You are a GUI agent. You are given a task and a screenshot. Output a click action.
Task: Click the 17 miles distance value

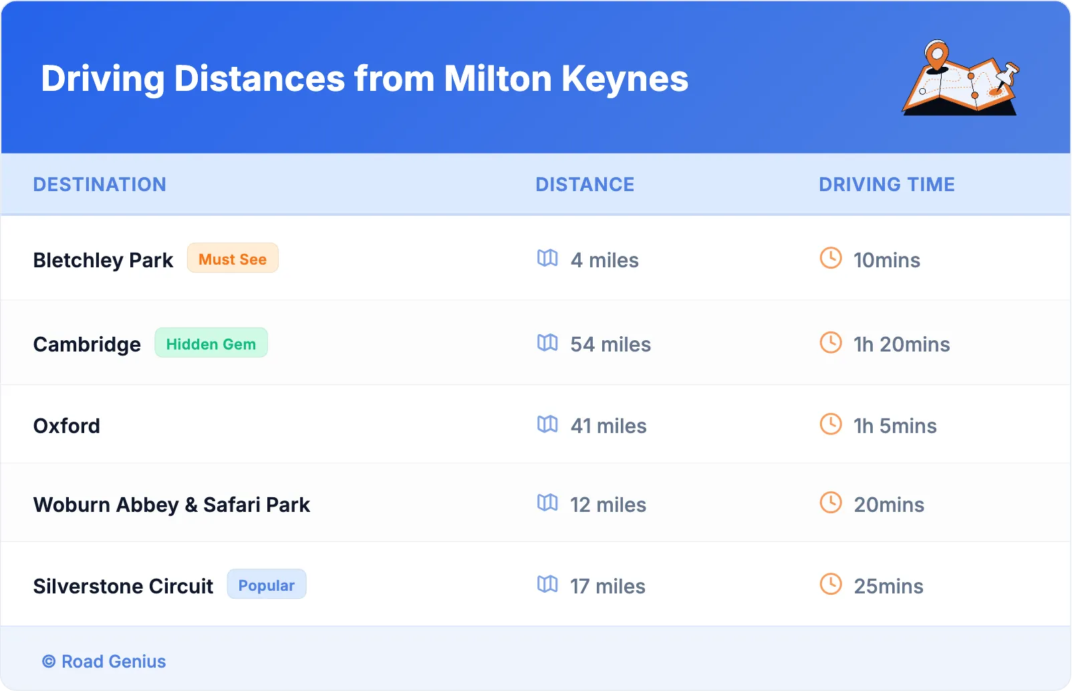tap(608, 586)
